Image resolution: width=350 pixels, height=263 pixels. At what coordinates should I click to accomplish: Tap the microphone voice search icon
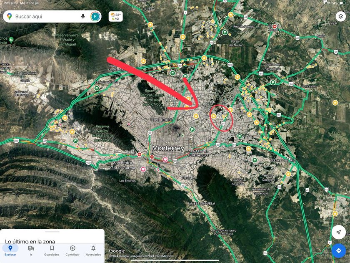(83, 16)
